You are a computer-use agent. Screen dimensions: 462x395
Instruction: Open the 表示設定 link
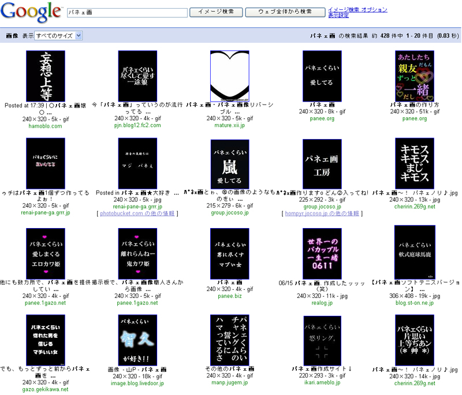(338, 16)
